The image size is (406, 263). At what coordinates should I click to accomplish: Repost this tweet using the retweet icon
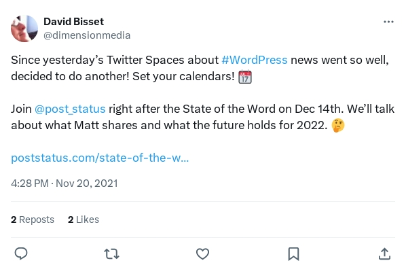click(x=111, y=253)
